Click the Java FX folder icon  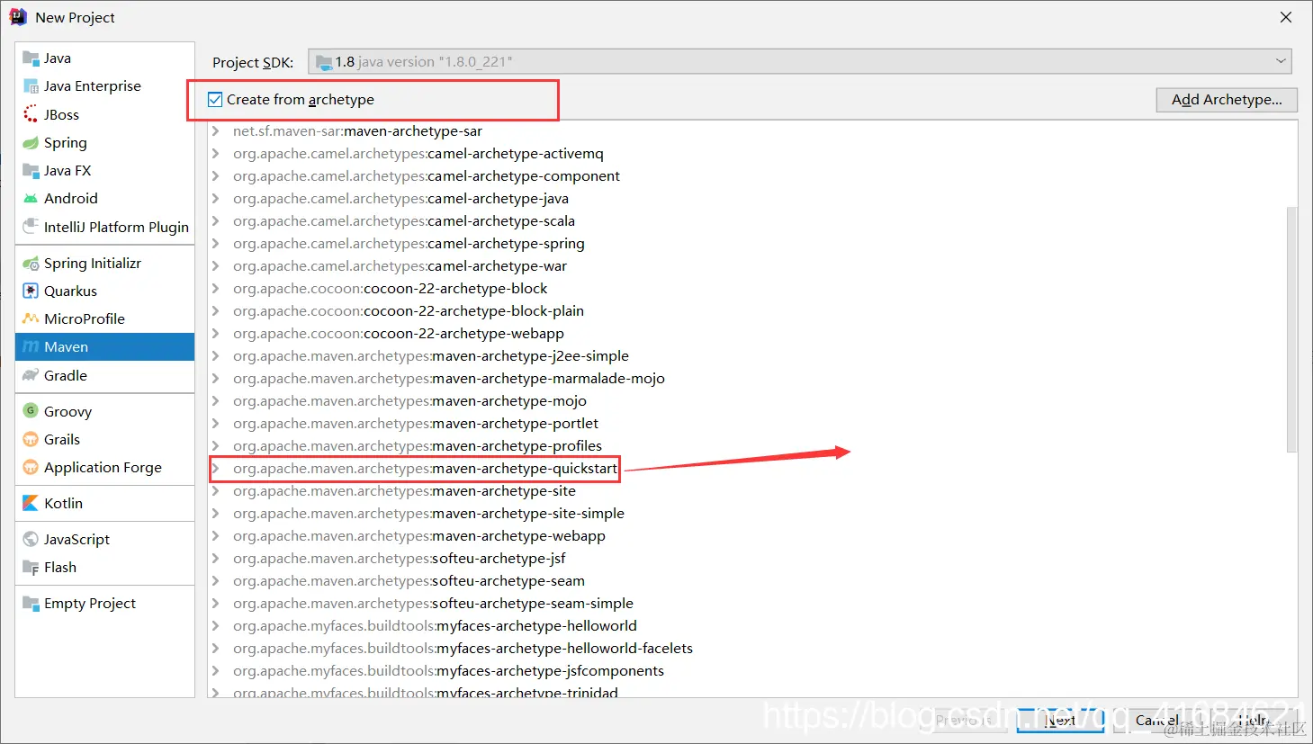[31, 170]
